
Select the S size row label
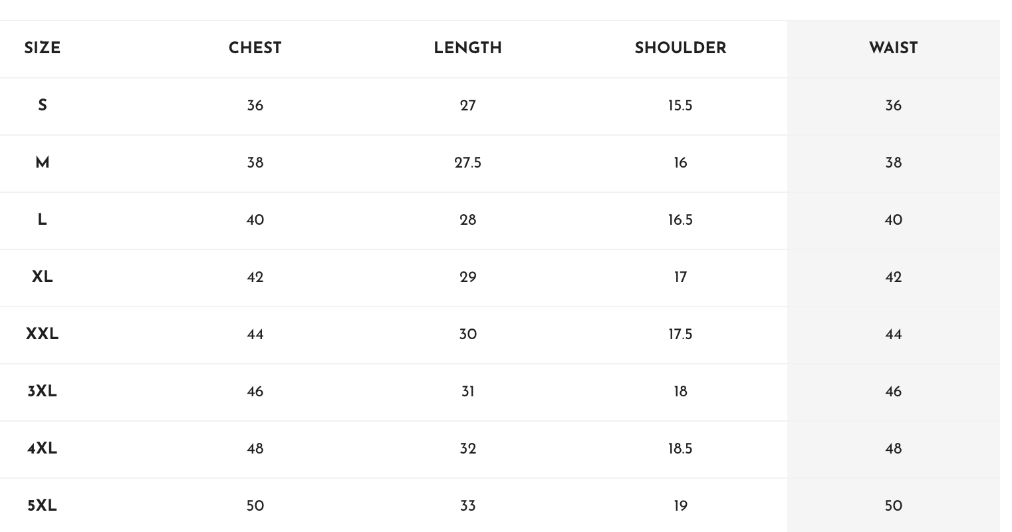pos(42,106)
